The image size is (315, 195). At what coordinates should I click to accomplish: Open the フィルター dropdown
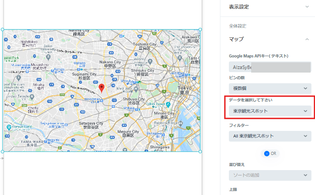tap(270, 136)
